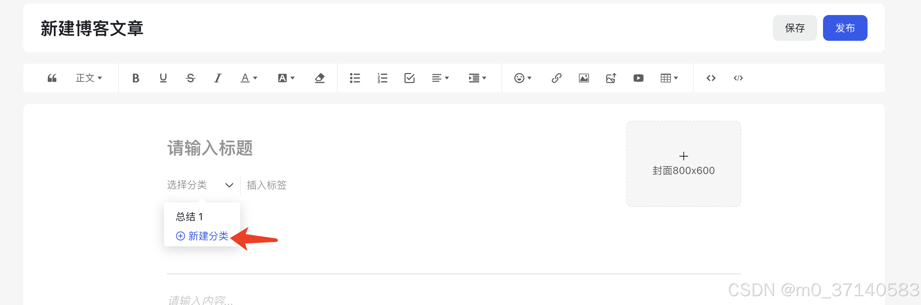Click the 发布 publish button

pyautogui.click(x=845, y=28)
